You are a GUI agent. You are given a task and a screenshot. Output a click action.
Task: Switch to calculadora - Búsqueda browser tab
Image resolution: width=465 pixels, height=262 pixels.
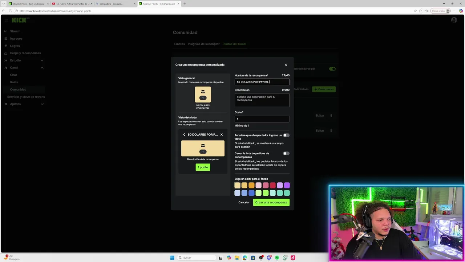click(x=116, y=4)
